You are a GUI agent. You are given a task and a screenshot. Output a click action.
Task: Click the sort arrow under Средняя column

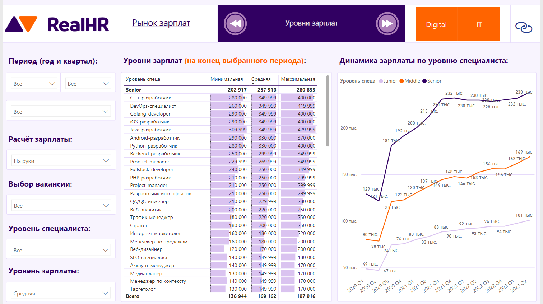tap(253, 84)
